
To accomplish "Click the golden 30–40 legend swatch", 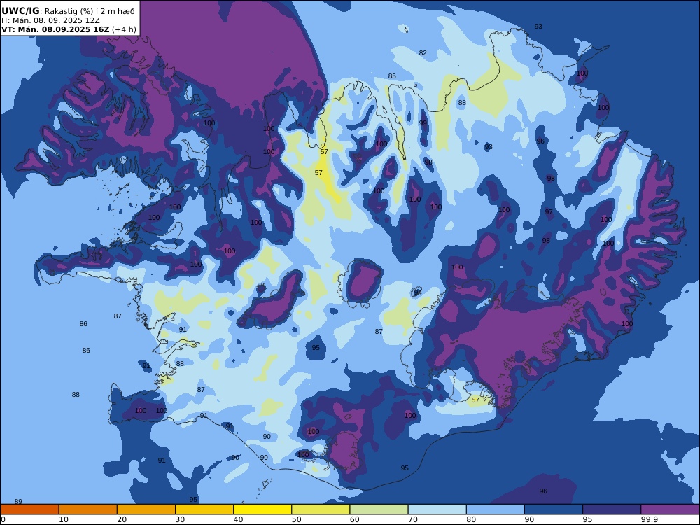I will (x=204, y=510).
